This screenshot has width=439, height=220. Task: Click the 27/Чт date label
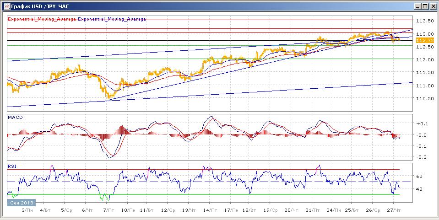pyautogui.click(x=393, y=209)
